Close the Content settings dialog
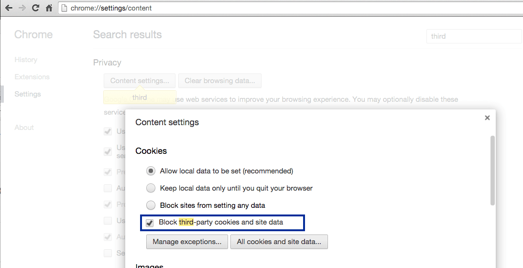 [487, 118]
